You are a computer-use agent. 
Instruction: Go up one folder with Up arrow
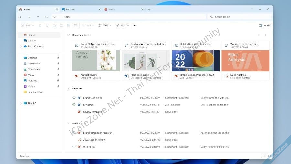38,17
